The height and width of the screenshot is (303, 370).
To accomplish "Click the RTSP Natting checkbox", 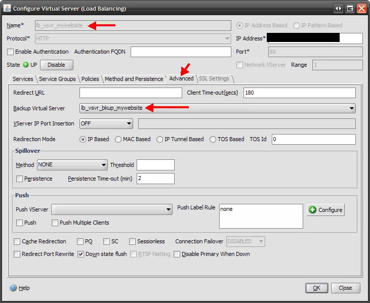I will point(133,254).
